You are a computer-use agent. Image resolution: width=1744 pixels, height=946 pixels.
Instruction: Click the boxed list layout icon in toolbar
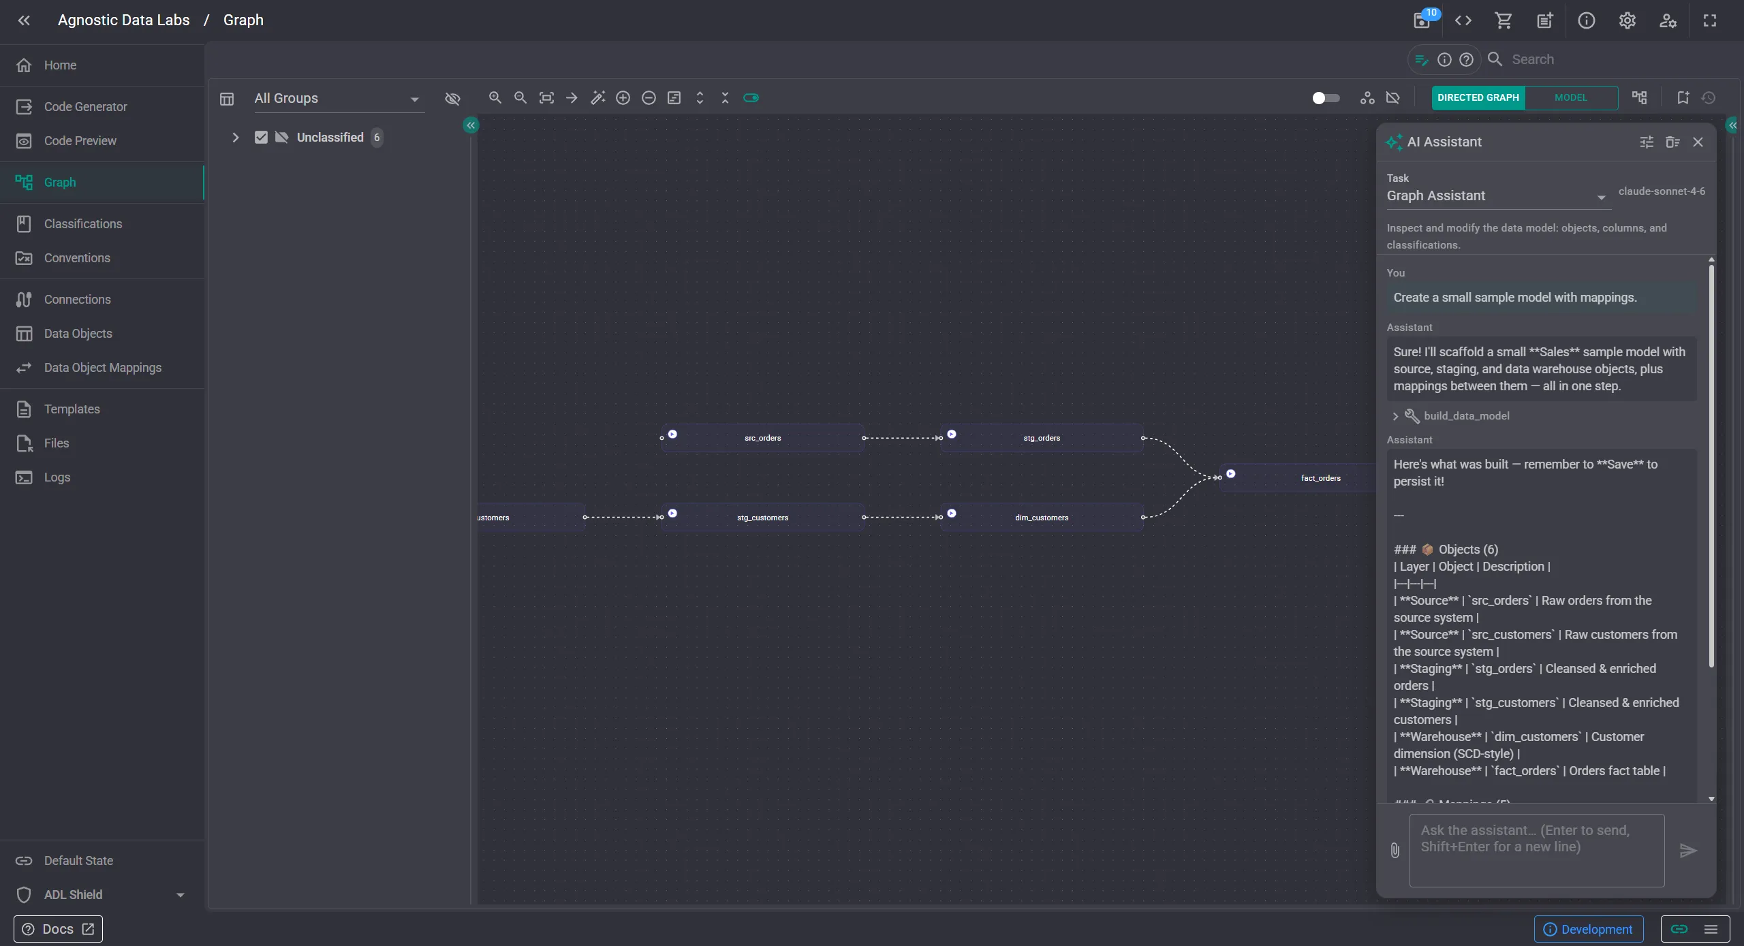674,98
